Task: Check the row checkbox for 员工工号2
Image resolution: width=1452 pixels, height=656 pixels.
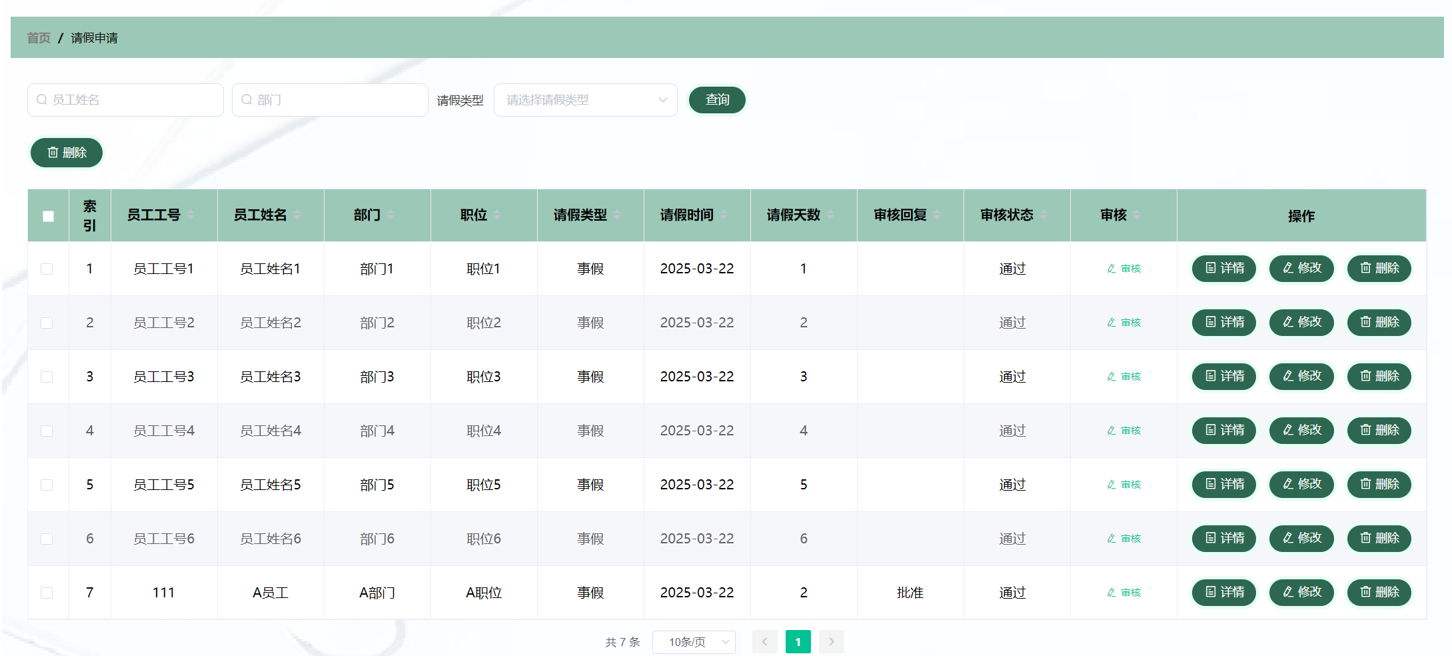Action: click(47, 323)
